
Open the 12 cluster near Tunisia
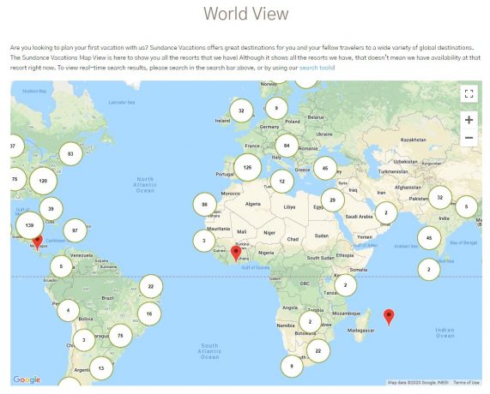coord(281,182)
